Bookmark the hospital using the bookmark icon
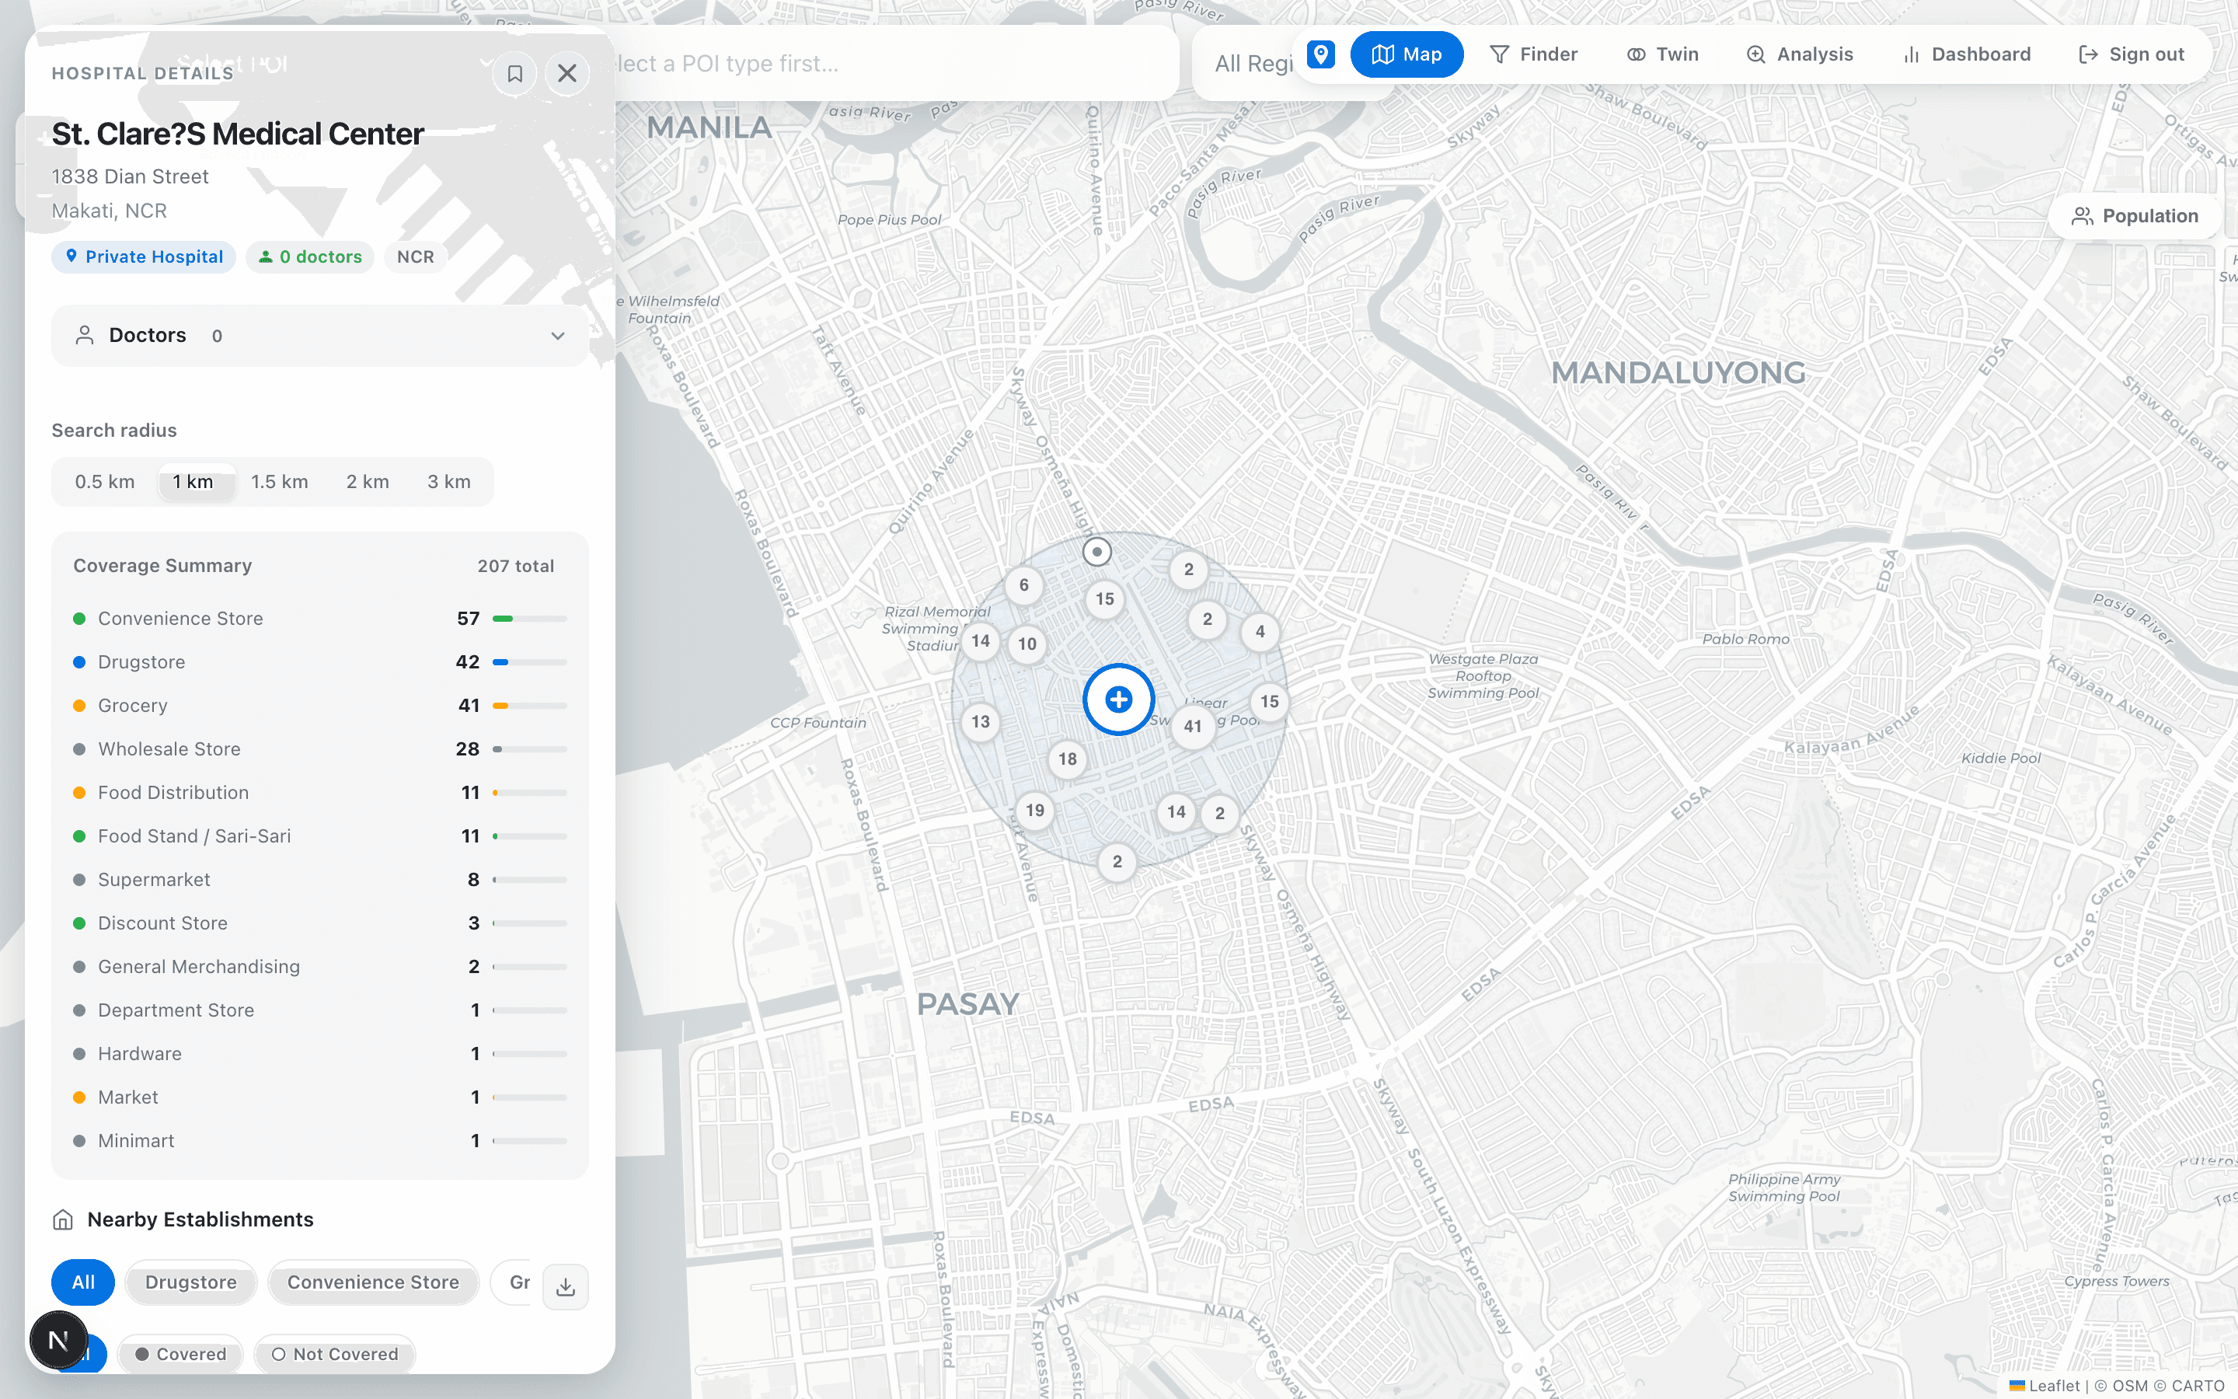The width and height of the screenshot is (2238, 1399). coord(515,73)
